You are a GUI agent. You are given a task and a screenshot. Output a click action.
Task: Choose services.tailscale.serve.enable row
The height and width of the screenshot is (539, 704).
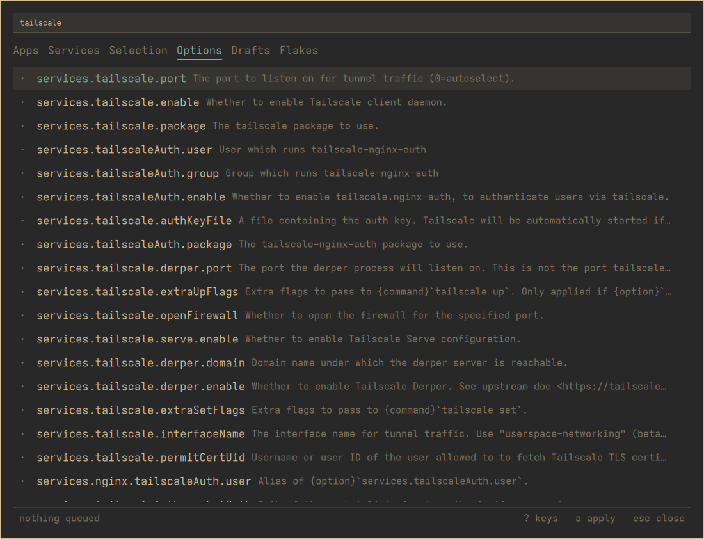(x=351, y=339)
